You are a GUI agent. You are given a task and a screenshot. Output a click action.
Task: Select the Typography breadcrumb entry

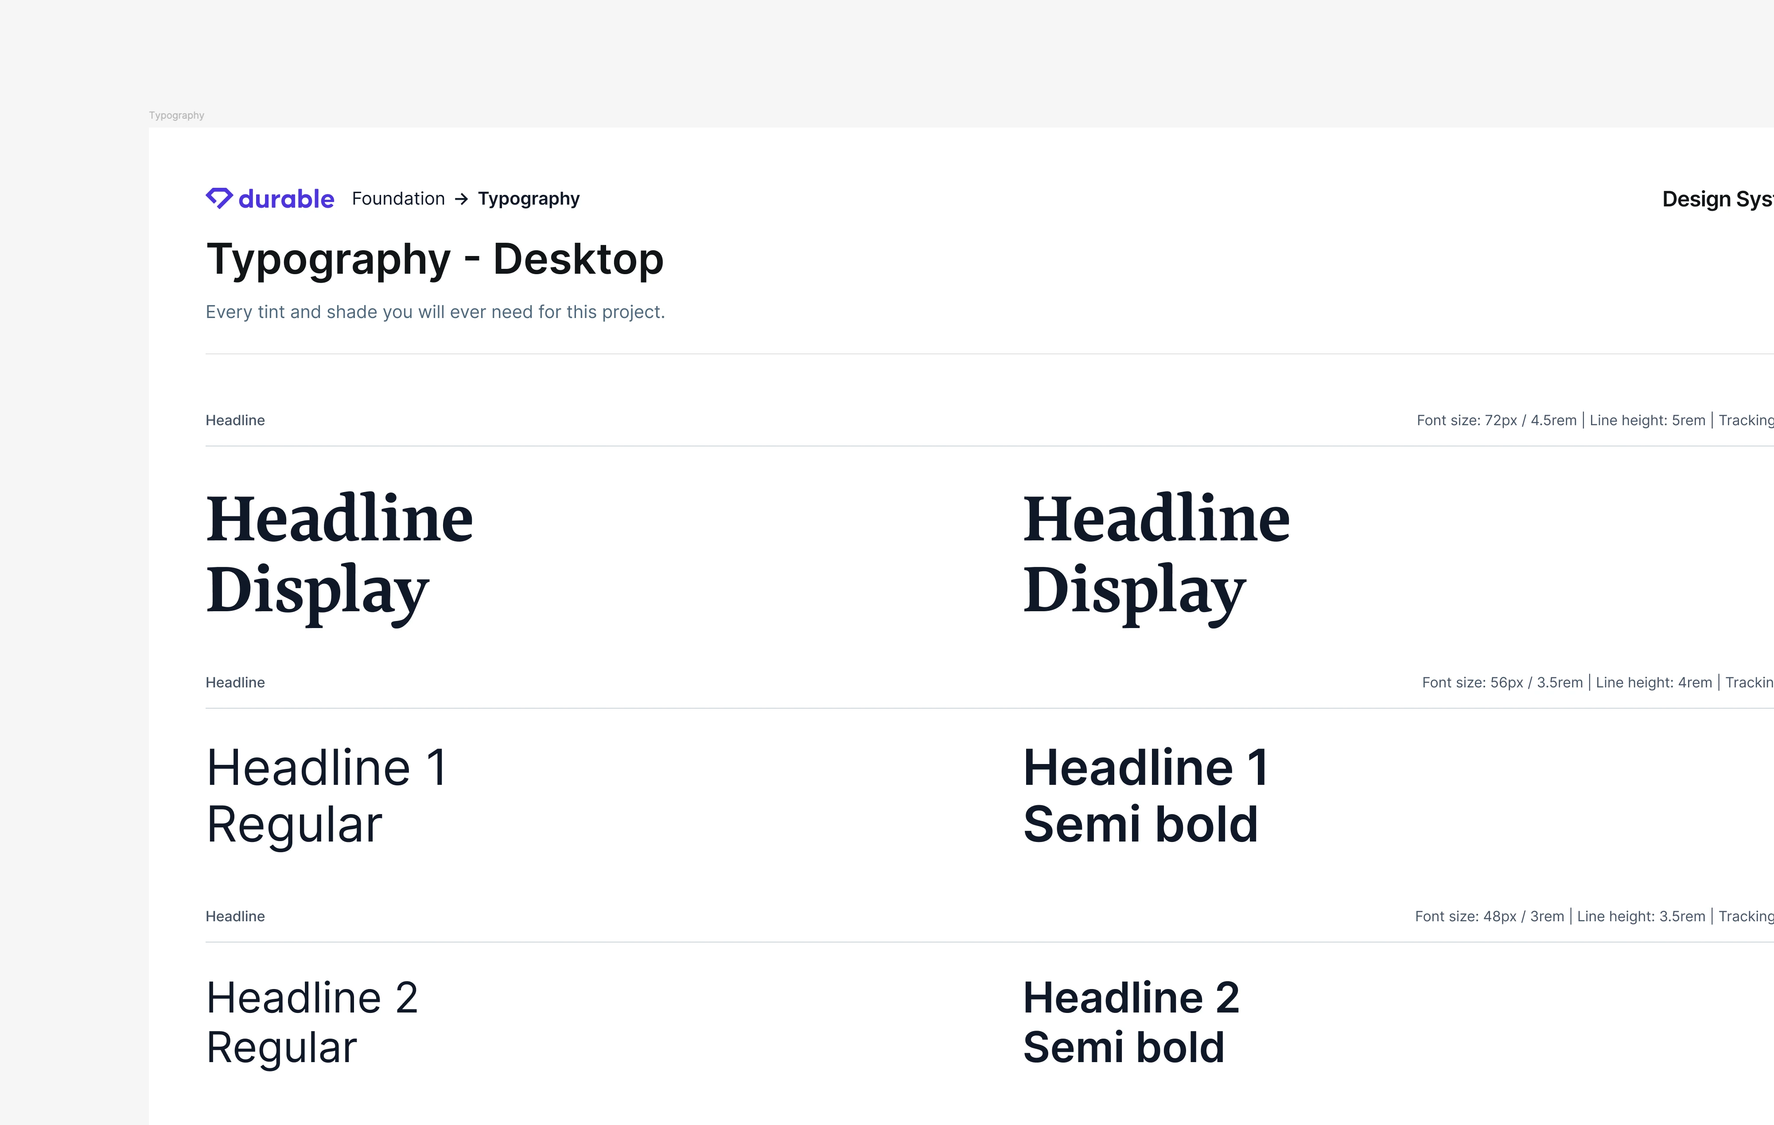click(528, 199)
